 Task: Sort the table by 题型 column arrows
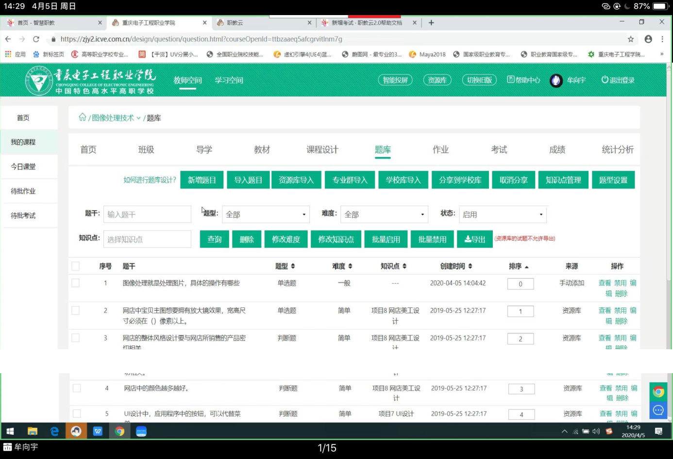tap(293, 266)
